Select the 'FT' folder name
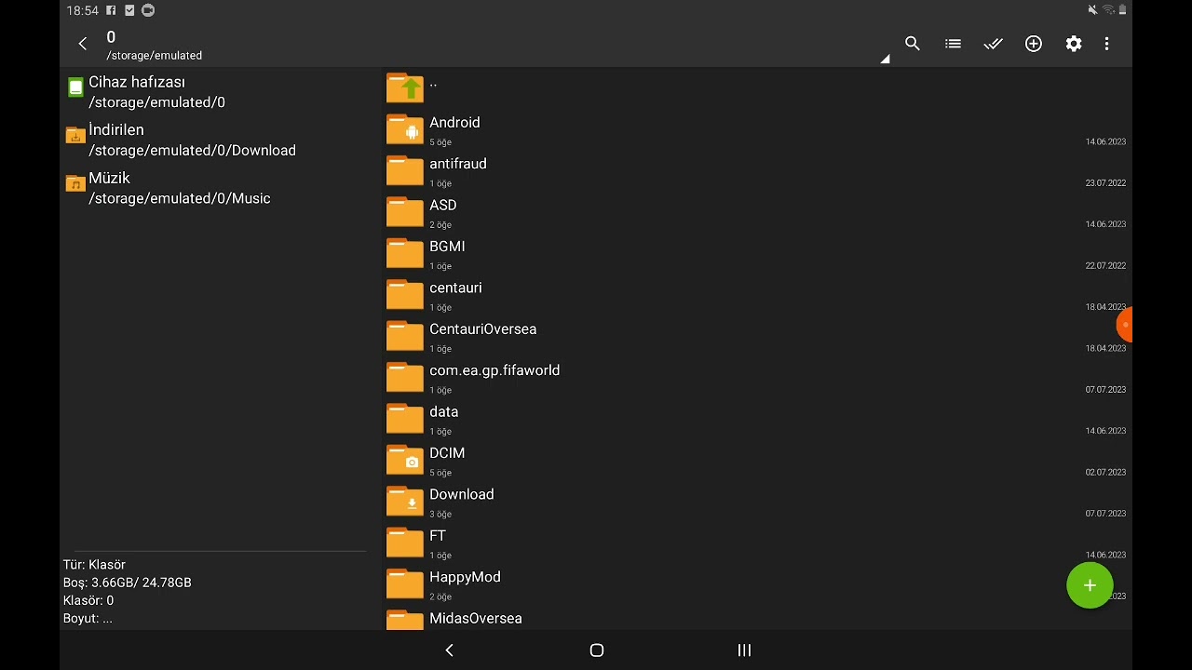This screenshot has width=1192, height=670. pyautogui.click(x=438, y=535)
